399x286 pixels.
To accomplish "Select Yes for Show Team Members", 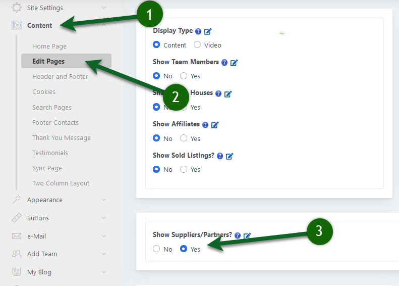I will click(x=184, y=76).
